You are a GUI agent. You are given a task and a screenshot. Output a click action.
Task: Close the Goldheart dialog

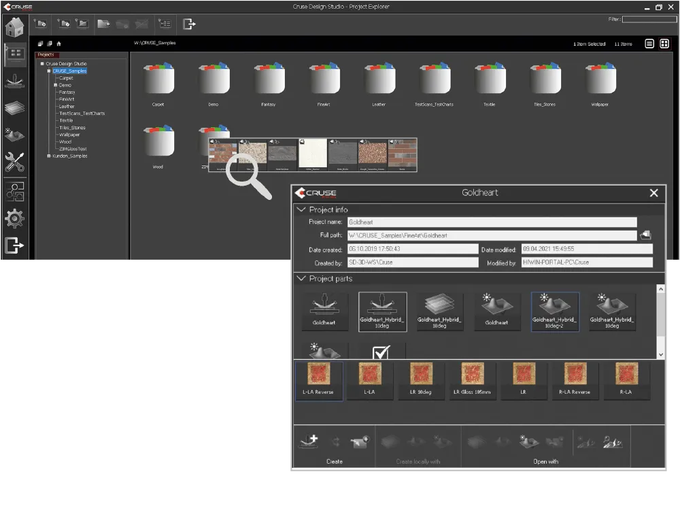[x=653, y=193]
